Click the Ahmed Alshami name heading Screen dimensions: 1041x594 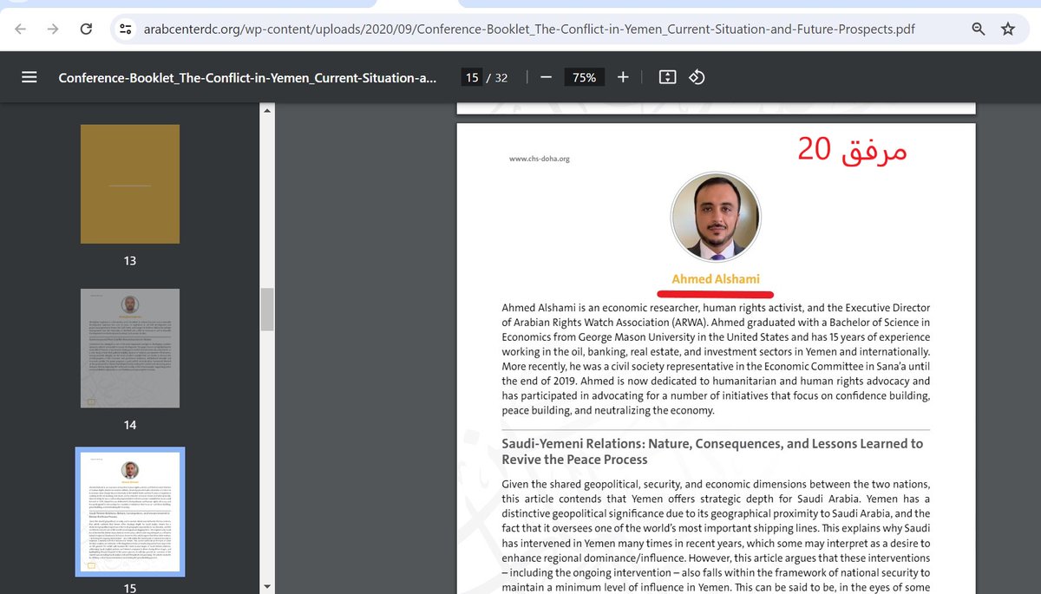[716, 279]
